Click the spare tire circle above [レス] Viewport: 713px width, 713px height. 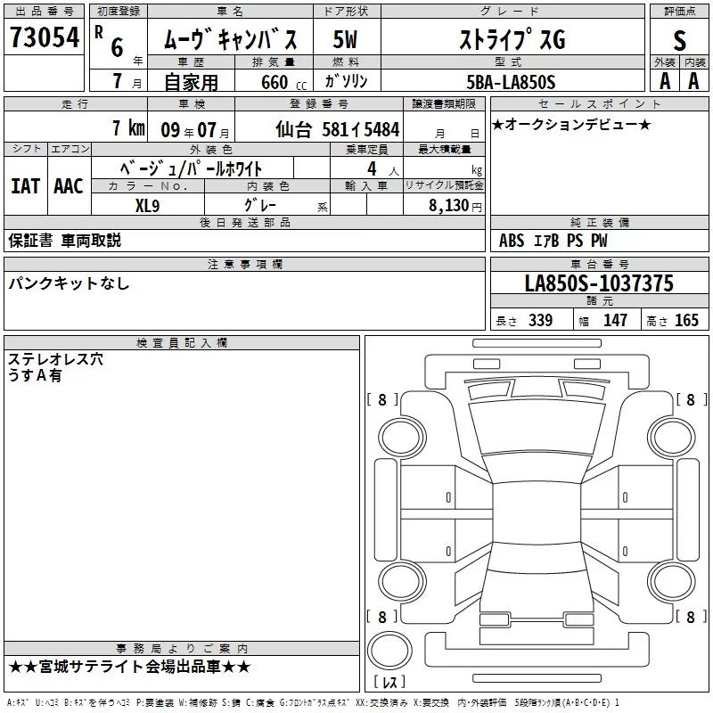[389, 651]
